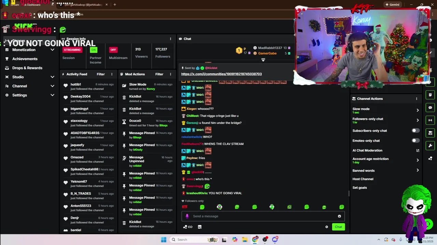Toggle the hamburger menu next to Kick logo
This screenshot has width=437, height=245.
8,27
